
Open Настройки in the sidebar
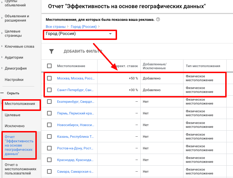pos(14,79)
